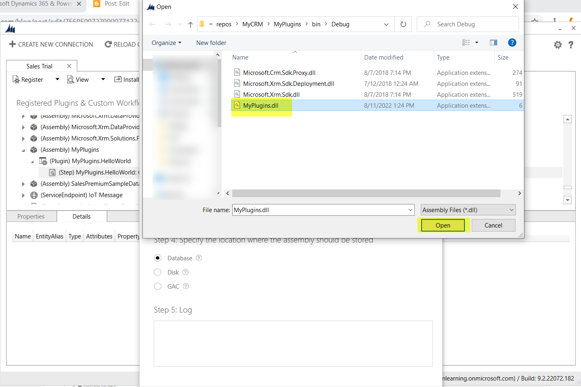Click the Open button
Image resolution: width=581 pixels, height=387 pixels.
(443, 225)
